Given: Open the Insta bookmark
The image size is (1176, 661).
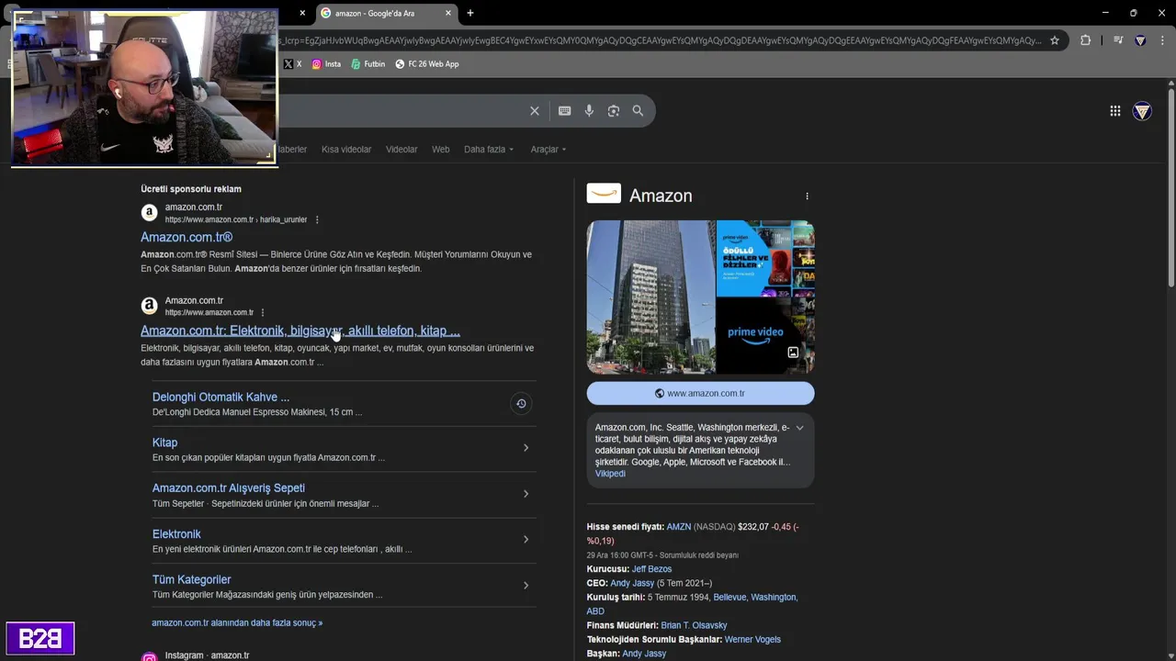Looking at the screenshot, I should click(326, 64).
